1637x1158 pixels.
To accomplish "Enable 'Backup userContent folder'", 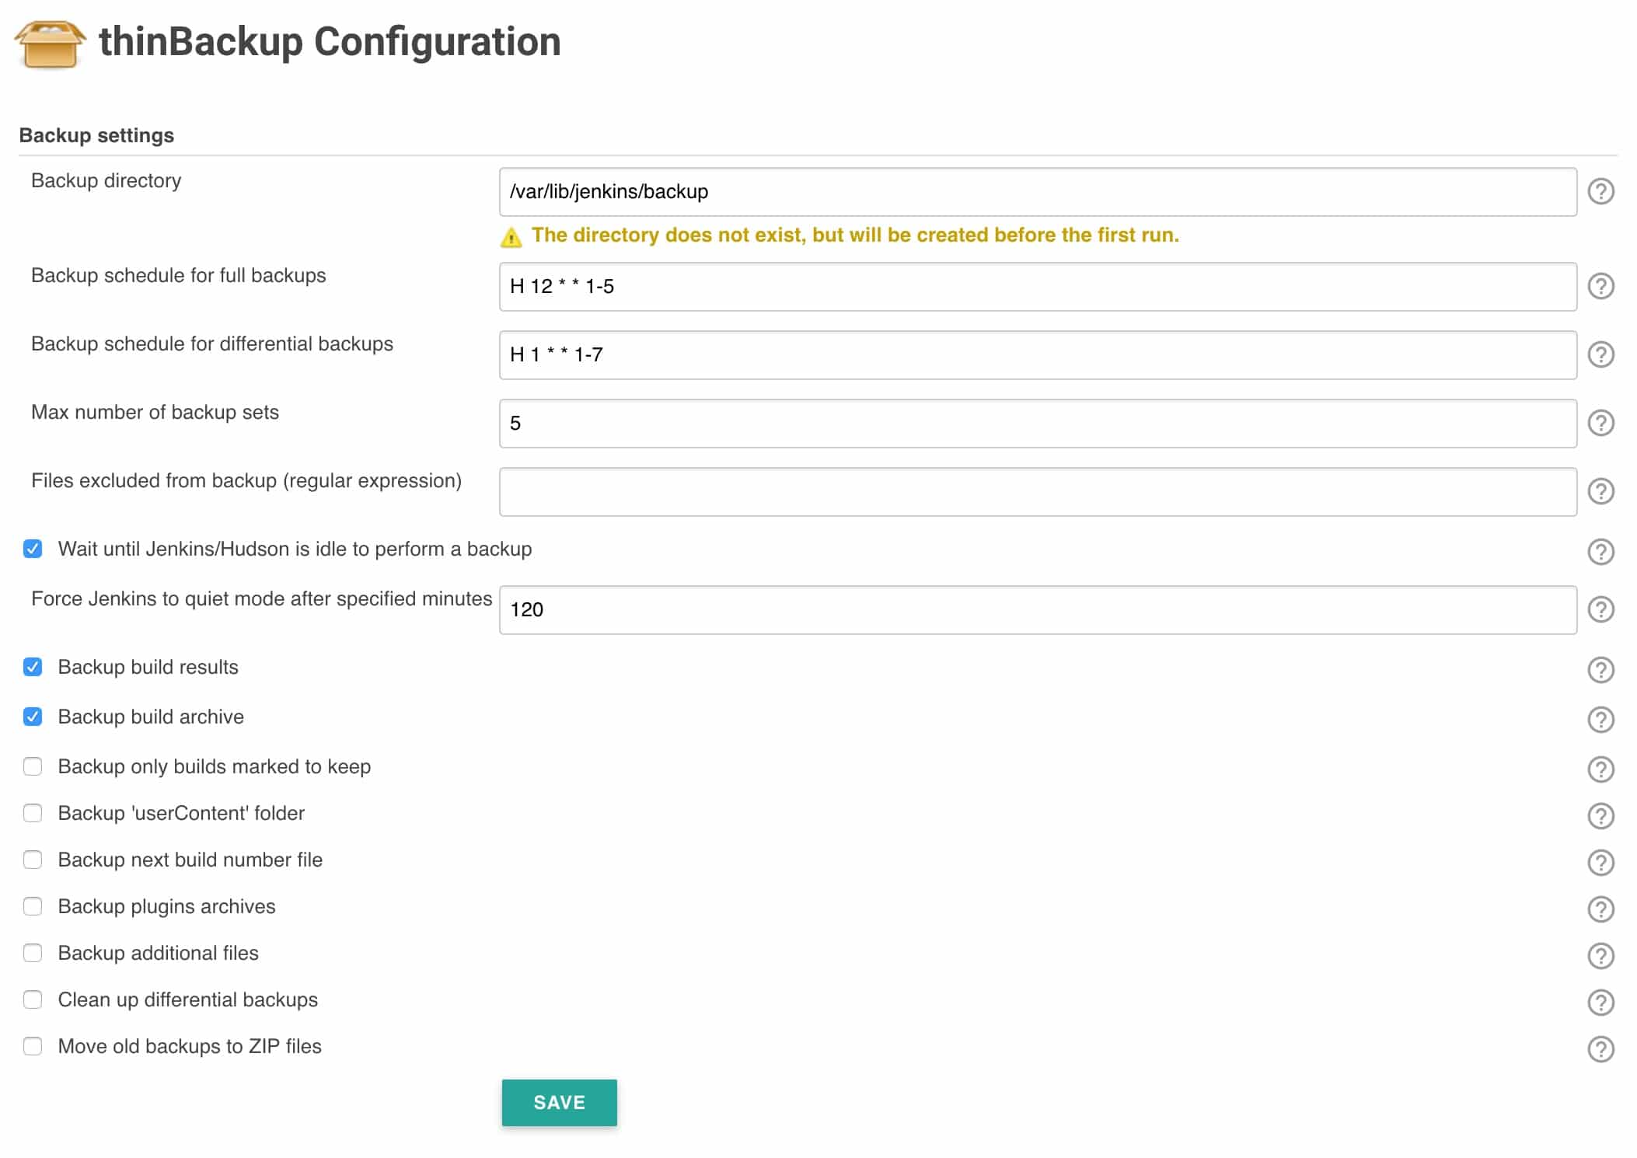I will [32, 814].
